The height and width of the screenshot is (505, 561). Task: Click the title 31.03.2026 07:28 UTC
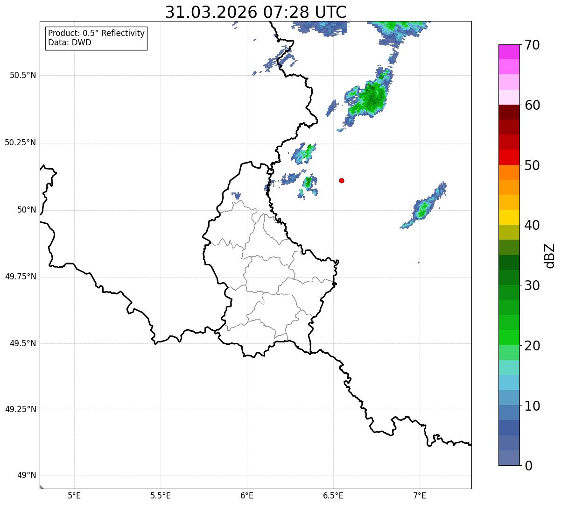click(x=256, y=12)
